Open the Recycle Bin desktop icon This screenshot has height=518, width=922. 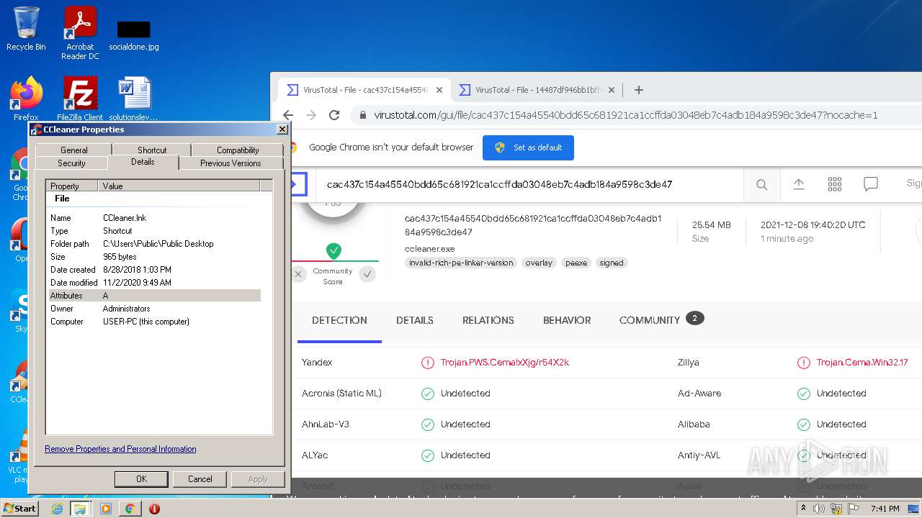[26, 29]
